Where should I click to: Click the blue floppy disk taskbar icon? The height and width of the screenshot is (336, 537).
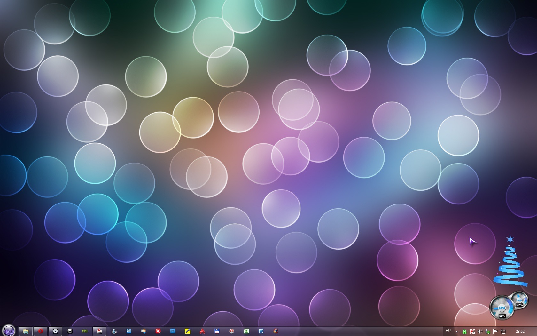217,331
